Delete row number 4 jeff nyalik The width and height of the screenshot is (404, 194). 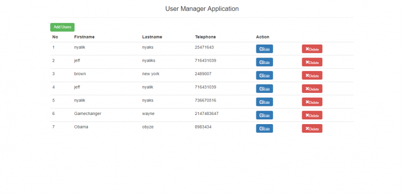[312, 89]
